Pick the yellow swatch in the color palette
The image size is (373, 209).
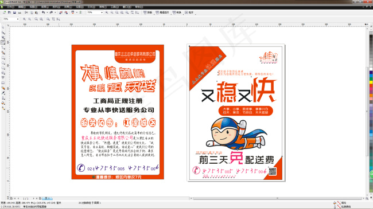tap(371, 82)
